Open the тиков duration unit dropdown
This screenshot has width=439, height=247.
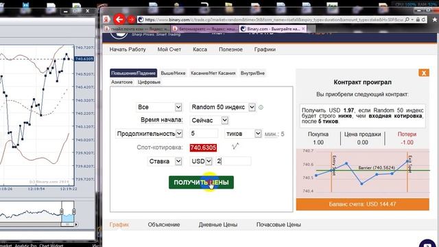point(243,134)
